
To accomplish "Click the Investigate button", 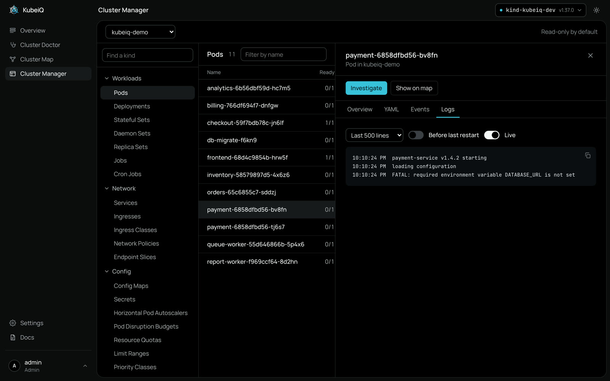I will coord(366,88).
